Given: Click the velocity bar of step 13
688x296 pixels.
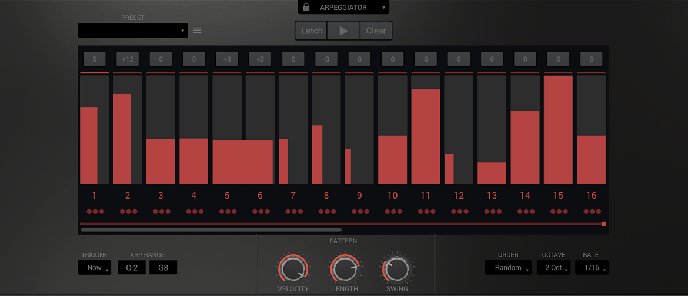Looking at the screenshot, I should (x=492, y=173).
